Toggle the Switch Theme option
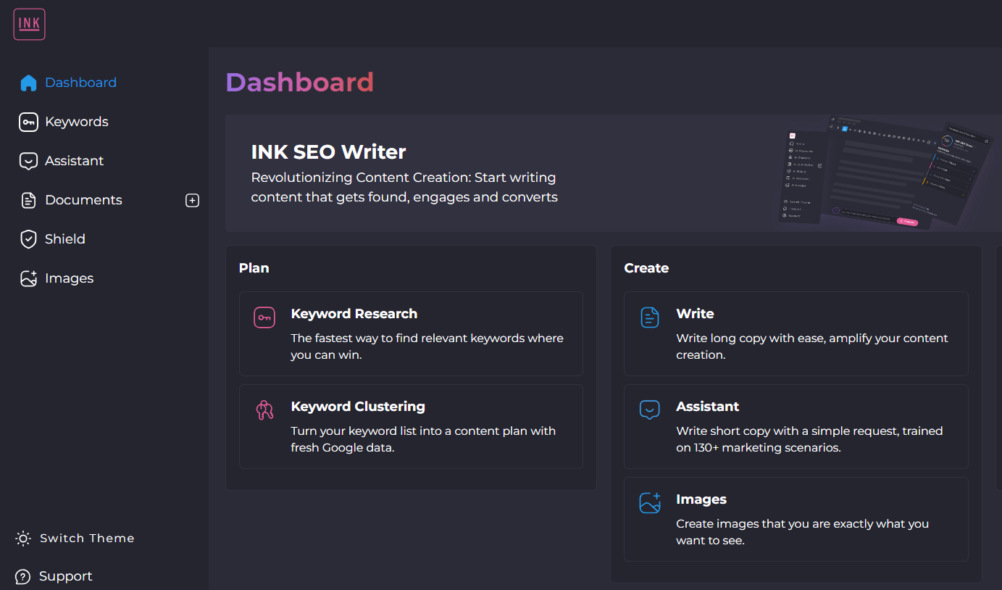This screenshot has height=590, width=1002. (87, 539)
